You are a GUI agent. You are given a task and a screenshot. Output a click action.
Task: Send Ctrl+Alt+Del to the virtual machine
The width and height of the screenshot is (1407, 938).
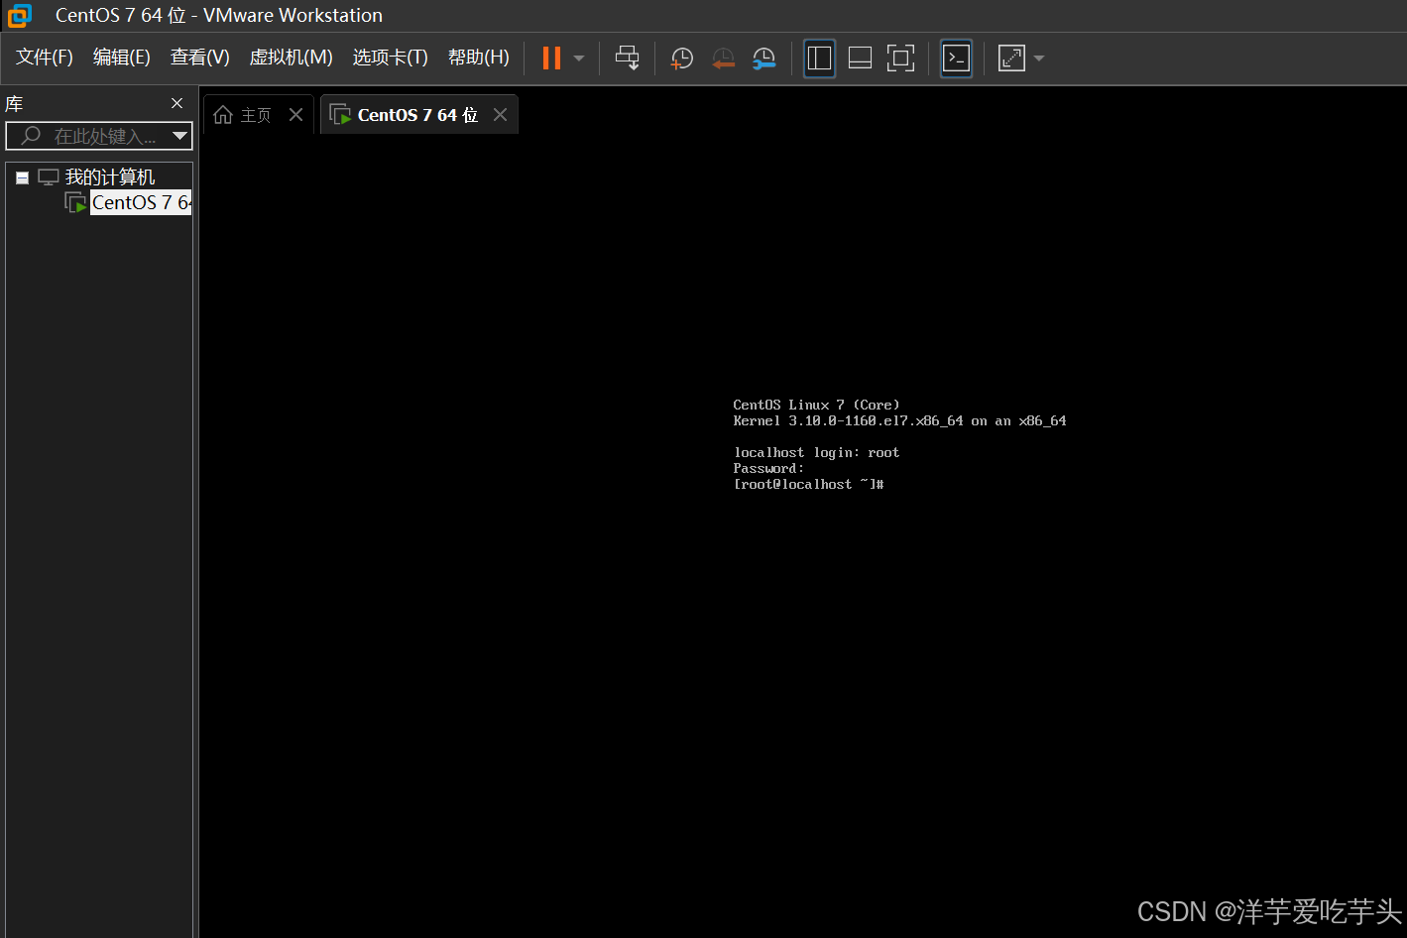pyautogui.click(x=628, y=59)
